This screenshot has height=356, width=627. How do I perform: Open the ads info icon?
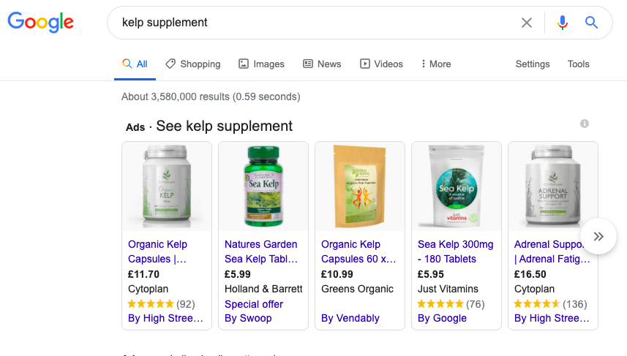(x=585, y=124)
